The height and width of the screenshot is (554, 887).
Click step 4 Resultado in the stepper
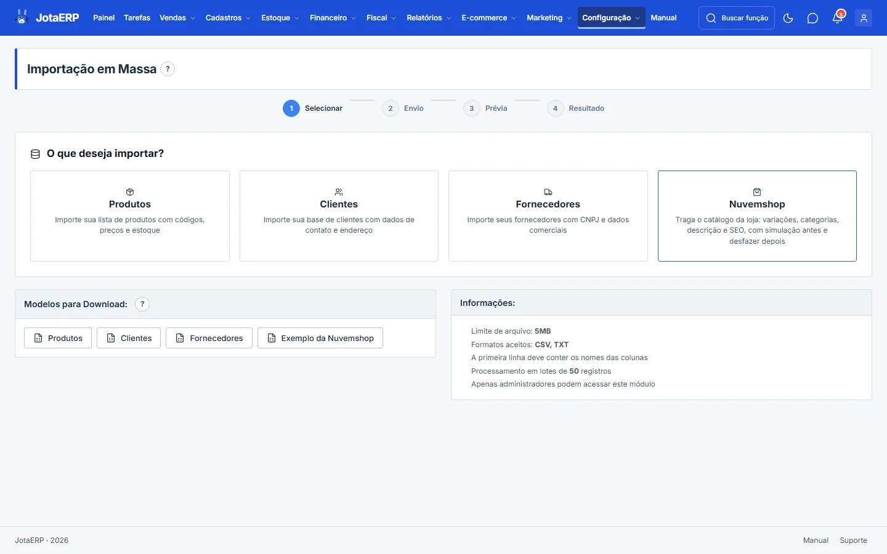pos(576,108)
